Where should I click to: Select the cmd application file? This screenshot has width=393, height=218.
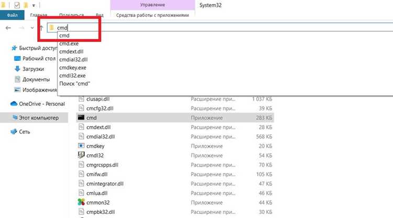point(92,118)
